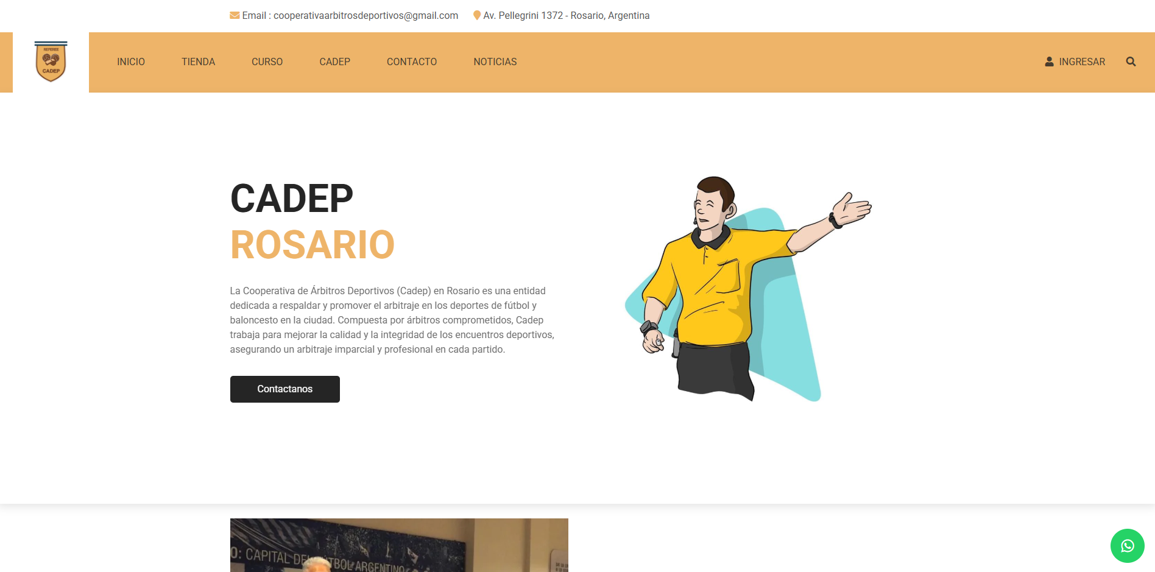
Task: Click the Av. Pellegrini 1372 address text
Action: coord(566,15)
